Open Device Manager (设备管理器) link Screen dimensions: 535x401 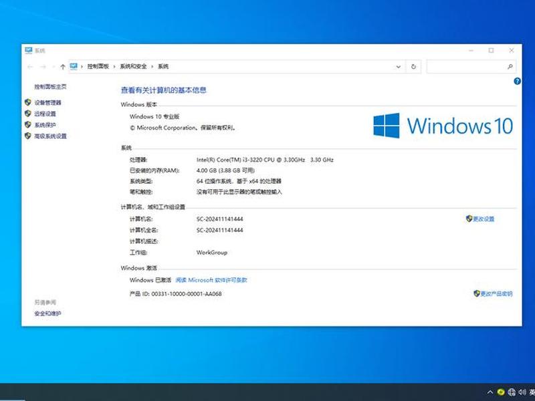pos(47,103)
